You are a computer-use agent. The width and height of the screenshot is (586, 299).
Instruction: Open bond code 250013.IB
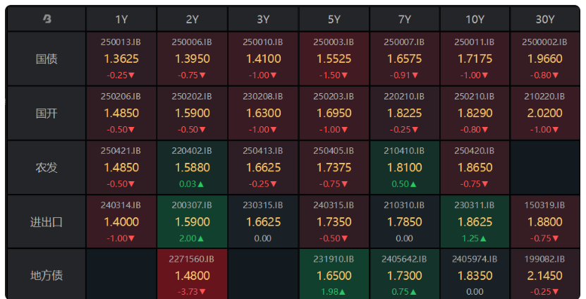point(121,42)
